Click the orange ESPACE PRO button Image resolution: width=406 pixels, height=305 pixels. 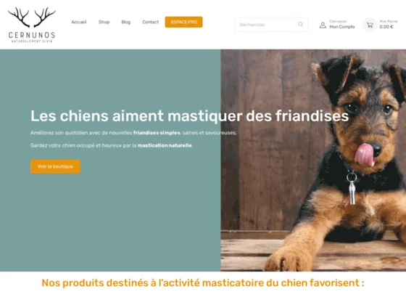point(183,22)
